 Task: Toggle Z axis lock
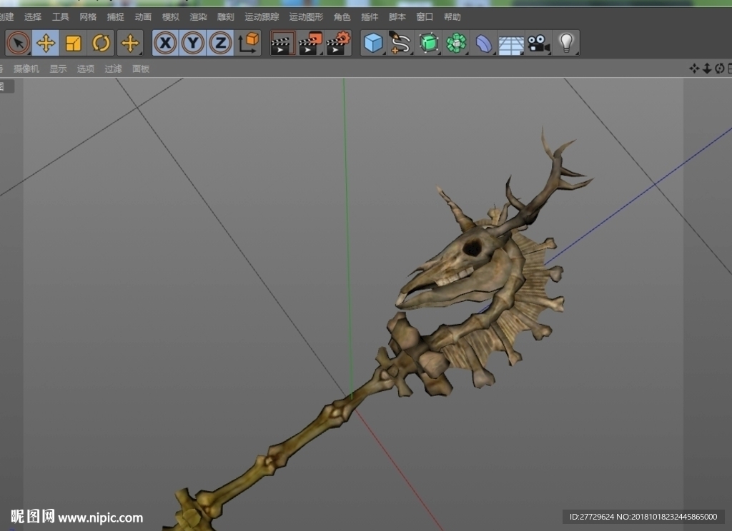point(220,43)
